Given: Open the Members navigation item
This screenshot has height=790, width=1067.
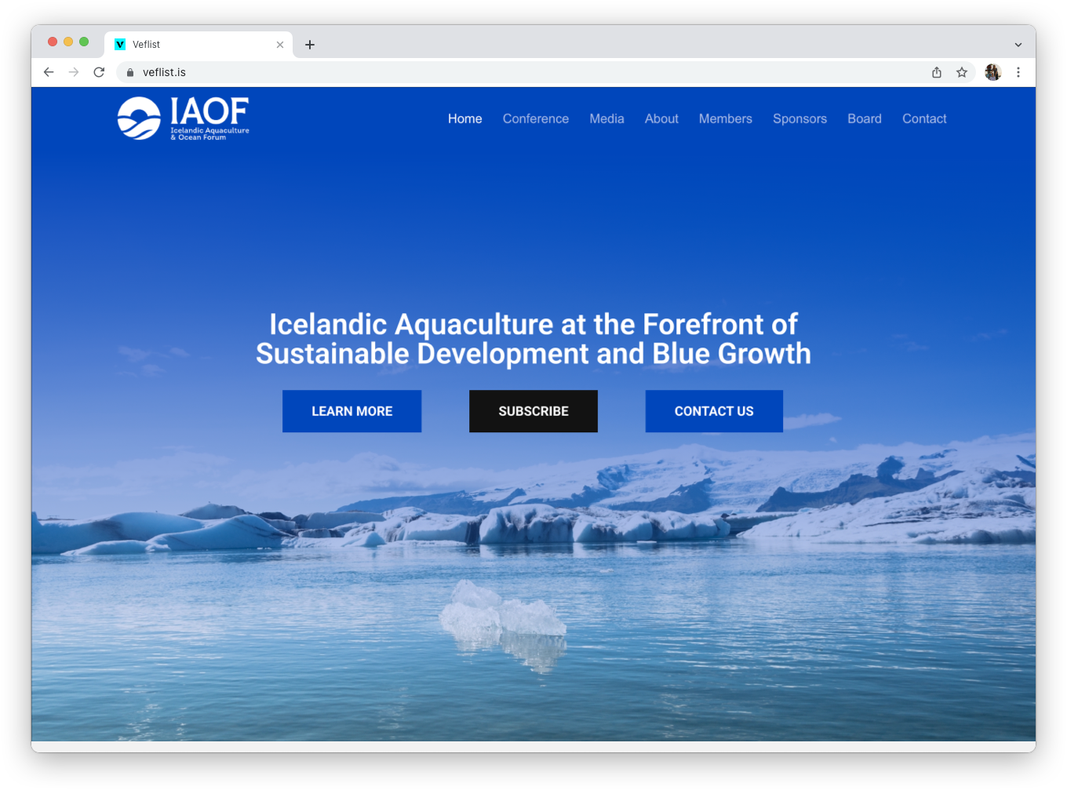Looking at the screenshot, I should click(x=725, y=118).
